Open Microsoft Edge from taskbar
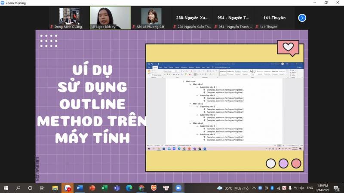The image size is (344, 193). click(129, 188)
